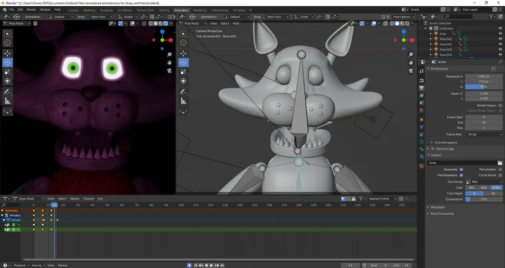Open the World properties tab

421,110
